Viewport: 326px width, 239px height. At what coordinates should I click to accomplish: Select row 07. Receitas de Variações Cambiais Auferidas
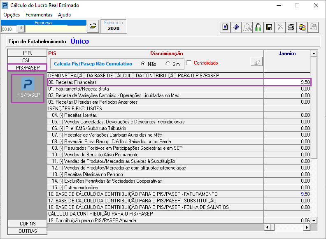point(156,135)
